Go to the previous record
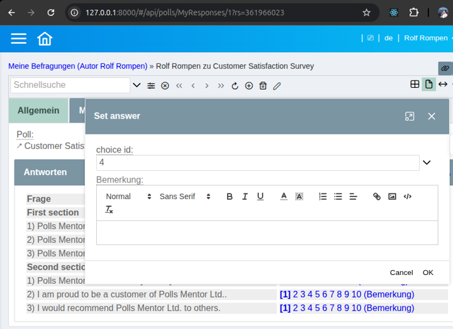This screenshot has height=329, width=453. (193, 85)
